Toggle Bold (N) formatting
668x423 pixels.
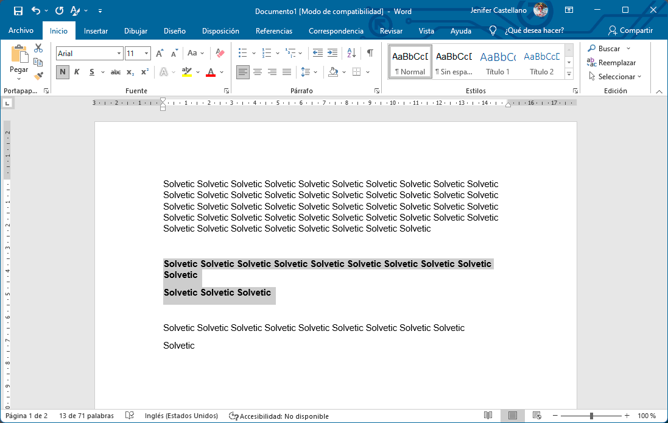tap(63, 72)
